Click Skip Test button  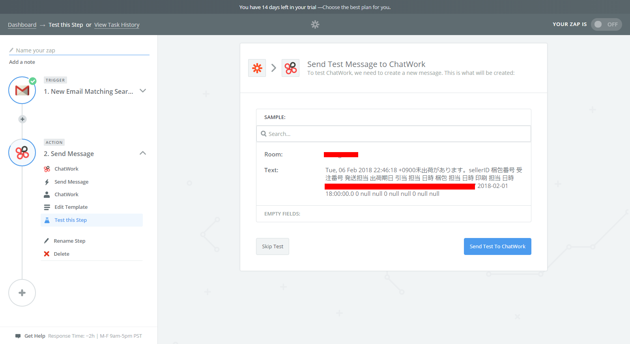pyautogui.click(x=273, y=246)
